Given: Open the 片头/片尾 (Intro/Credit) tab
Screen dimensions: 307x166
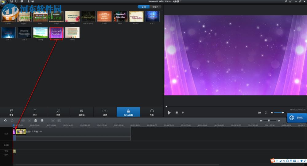Looking at the screenshot, I should pyautogui.click(x=128, y=112).
